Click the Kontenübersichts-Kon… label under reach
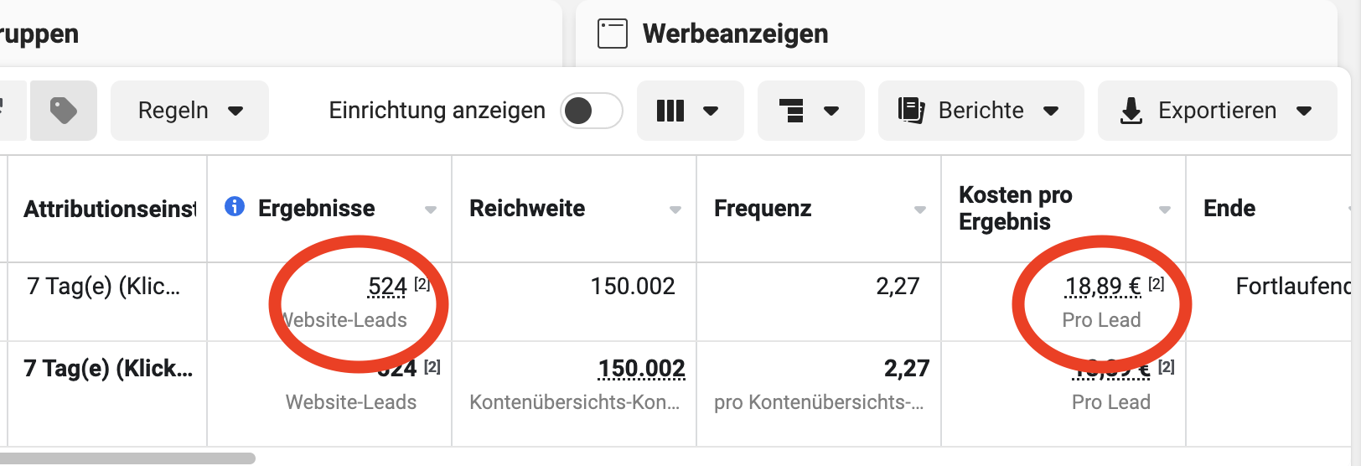 [575, 402]
